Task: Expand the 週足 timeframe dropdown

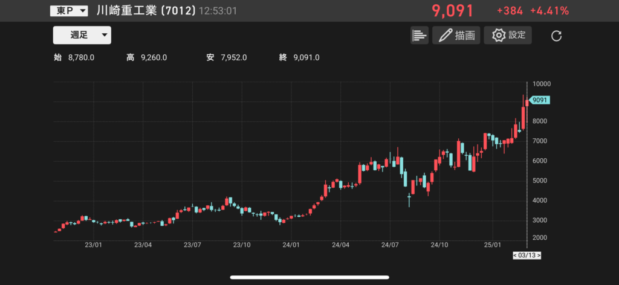Action: coord(82,35)
